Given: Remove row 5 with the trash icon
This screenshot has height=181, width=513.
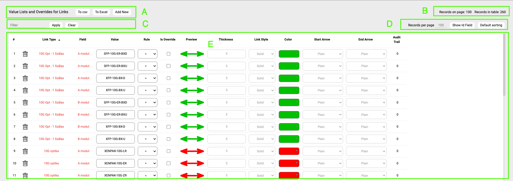Looking at the screenshot, I should point(25,102).
